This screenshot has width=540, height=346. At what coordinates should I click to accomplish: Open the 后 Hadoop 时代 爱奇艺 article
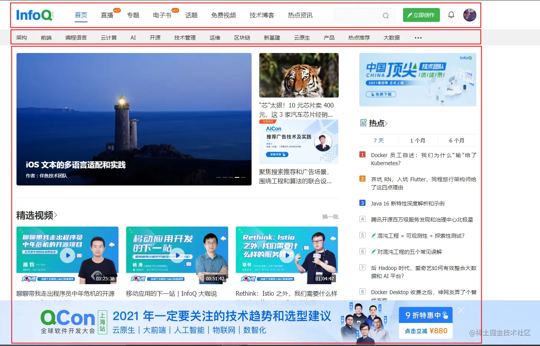point(424,272)
